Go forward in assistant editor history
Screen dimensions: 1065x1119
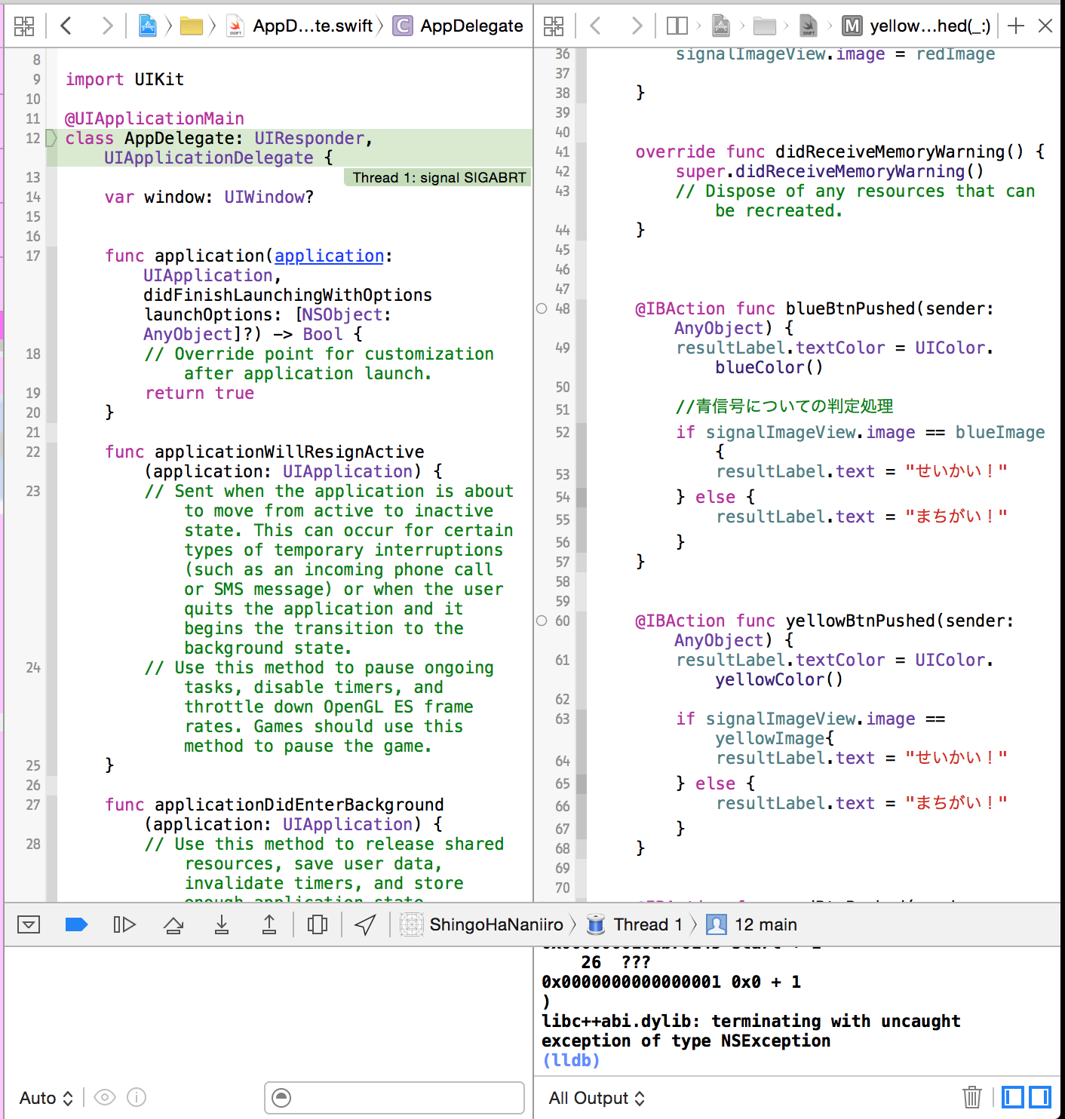(x=637, y=26)
